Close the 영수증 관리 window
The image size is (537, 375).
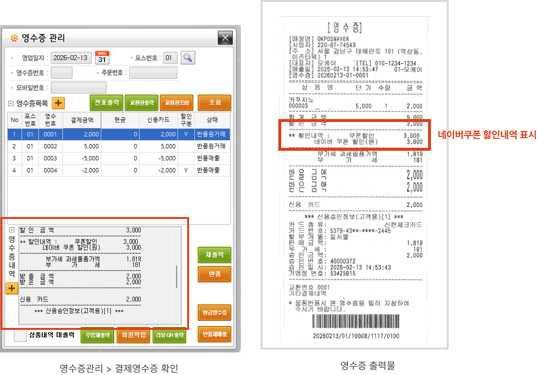(225, 38)
